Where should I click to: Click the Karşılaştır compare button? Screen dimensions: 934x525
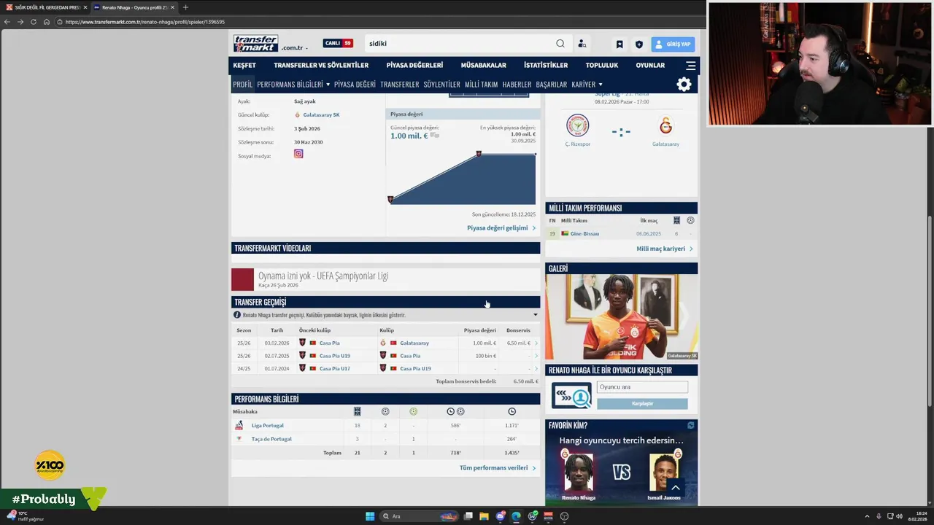[x=642, y=403]
